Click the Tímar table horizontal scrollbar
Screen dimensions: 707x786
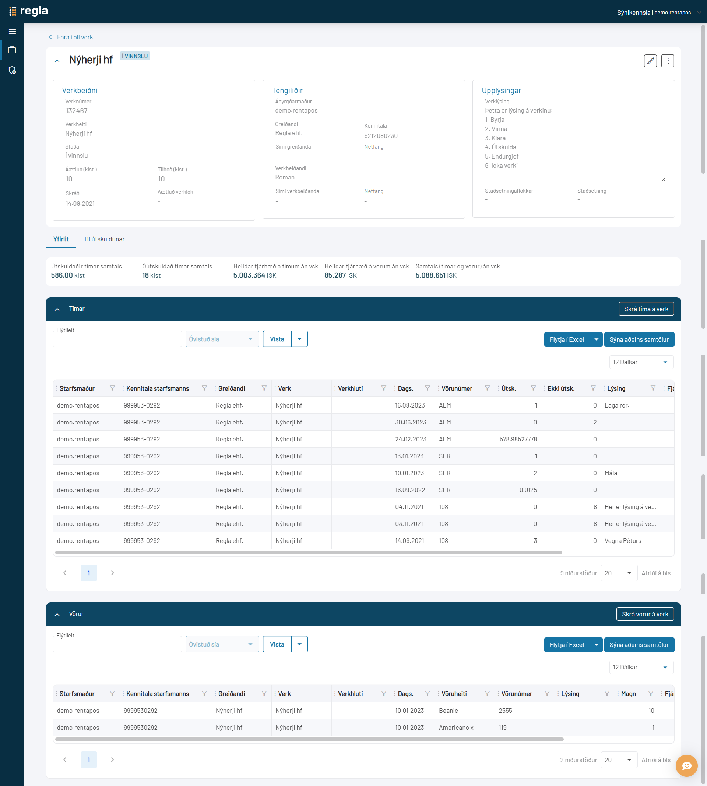pos(309,552)
